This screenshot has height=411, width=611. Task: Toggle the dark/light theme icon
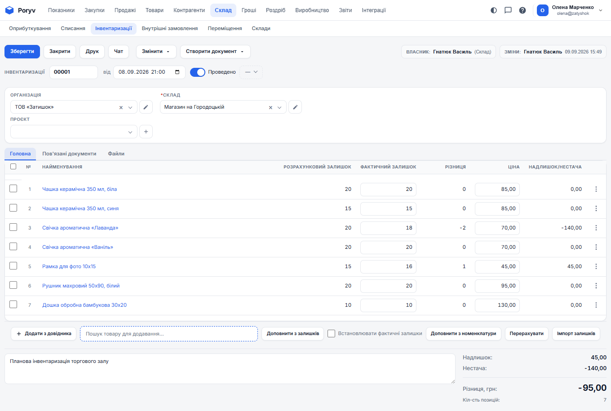(494, 10)
